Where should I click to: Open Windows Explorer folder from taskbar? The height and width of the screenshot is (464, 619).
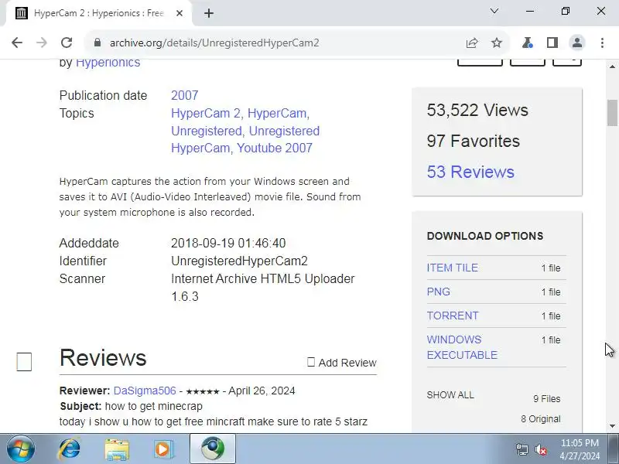click(117, 450)
